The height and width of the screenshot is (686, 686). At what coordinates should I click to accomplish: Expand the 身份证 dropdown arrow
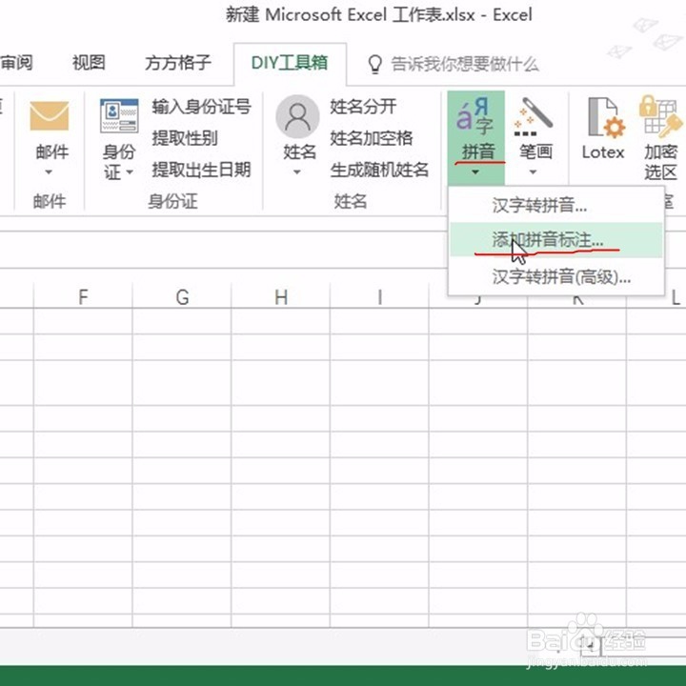[x=130, y=171]
